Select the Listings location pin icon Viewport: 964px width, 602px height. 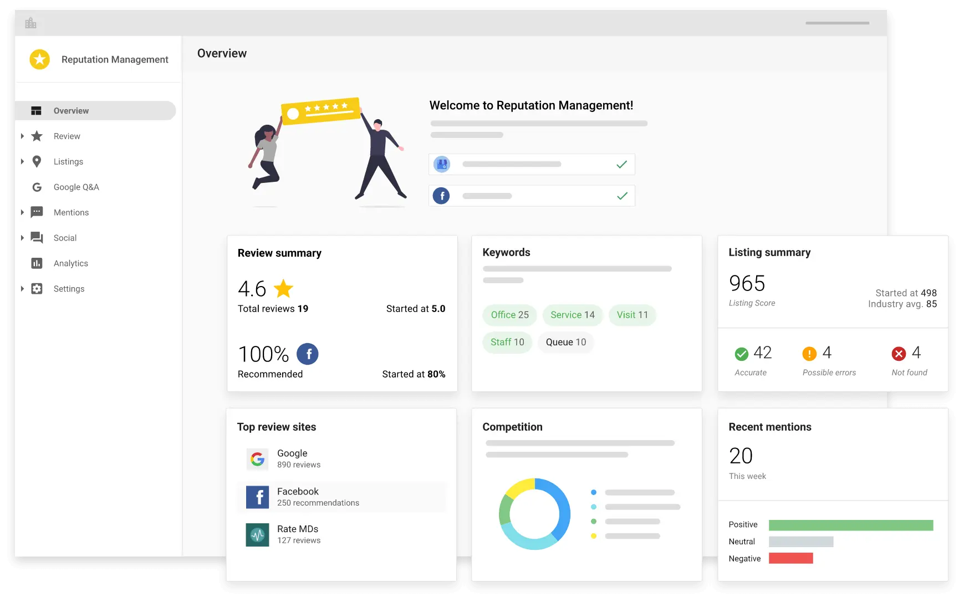pos(36,161)
